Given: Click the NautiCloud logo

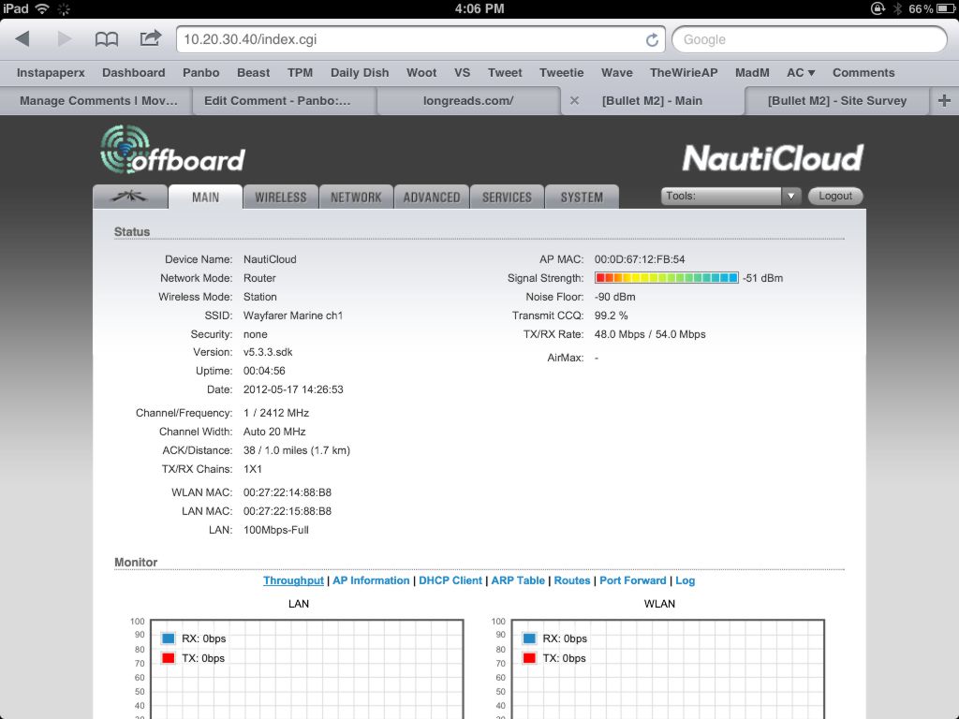Looking at the screenshot, I should click(773, 158).
